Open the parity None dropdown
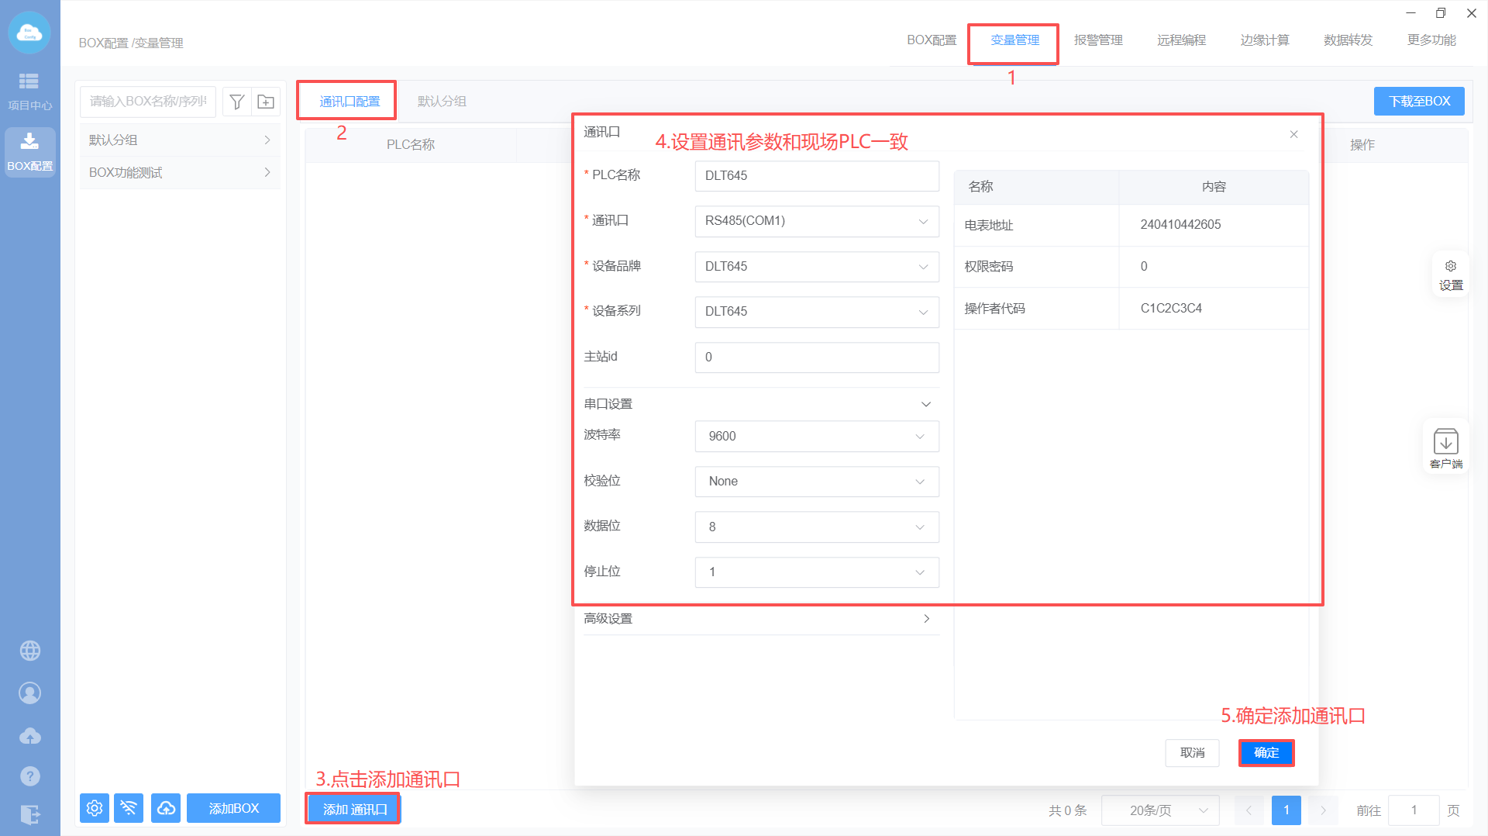 816,482
